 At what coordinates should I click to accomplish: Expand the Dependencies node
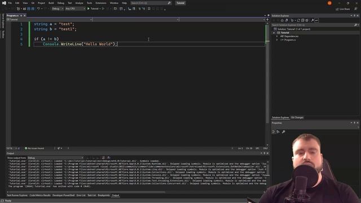(x=277, y=36)
